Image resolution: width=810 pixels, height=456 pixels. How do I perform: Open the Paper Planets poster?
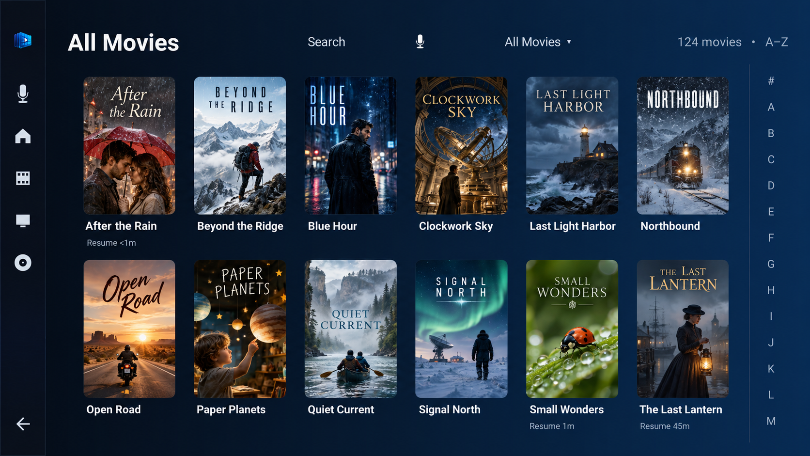click(240, 329)
